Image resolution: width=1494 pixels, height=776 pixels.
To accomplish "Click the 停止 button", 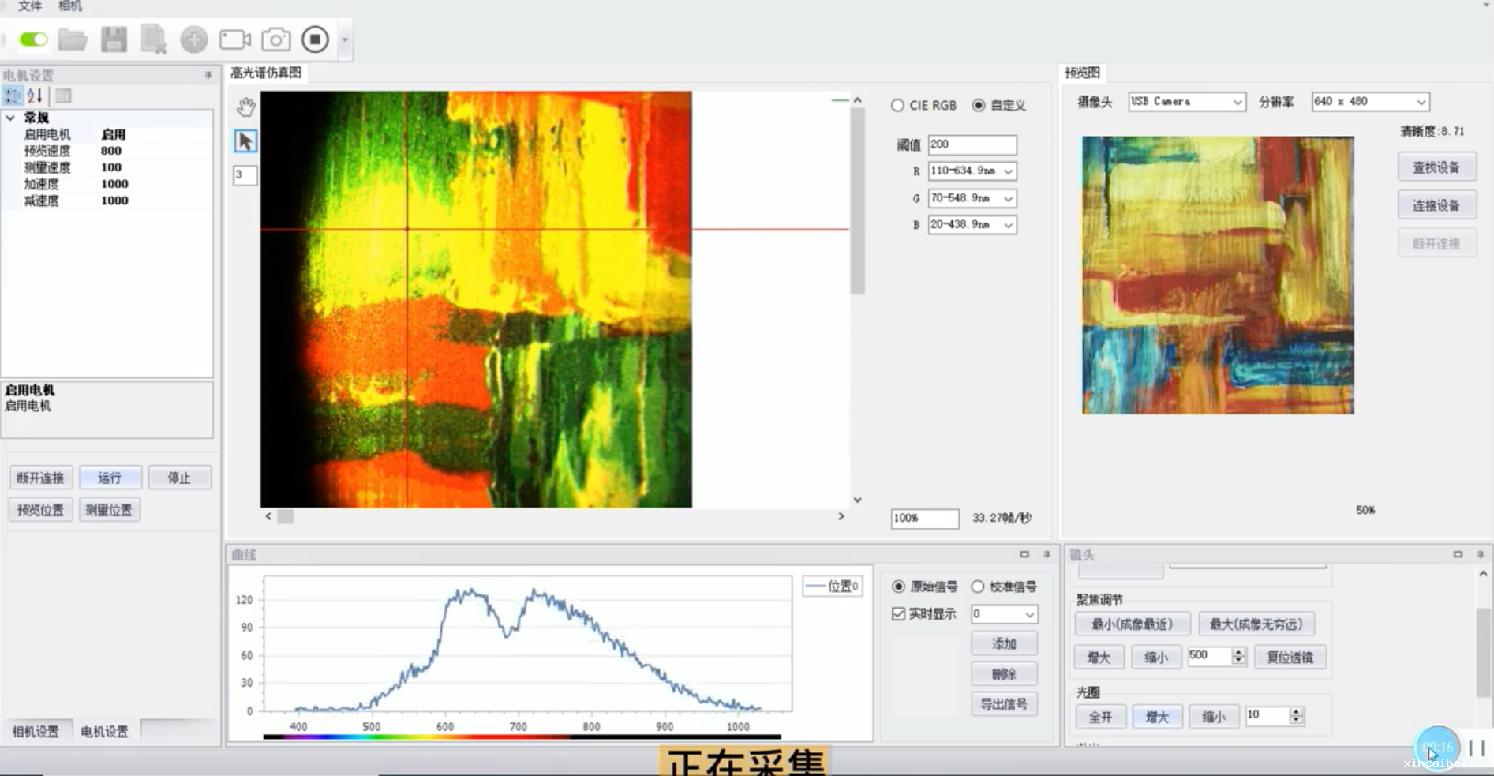I will (179, 478).
